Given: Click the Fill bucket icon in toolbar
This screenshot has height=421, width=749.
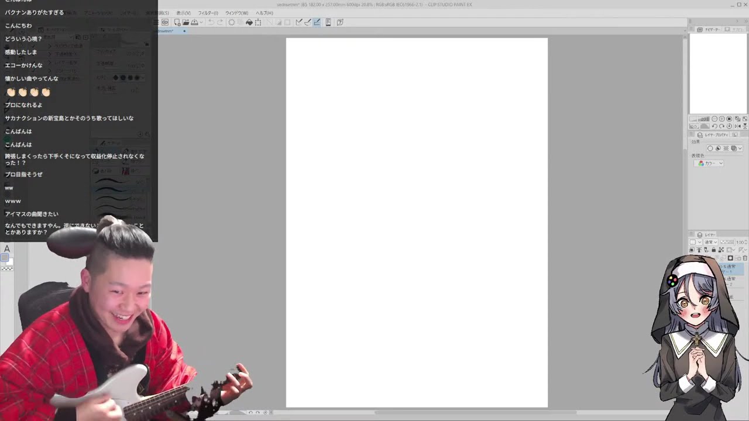Looking at the screenshot, I should click(249, 22).
